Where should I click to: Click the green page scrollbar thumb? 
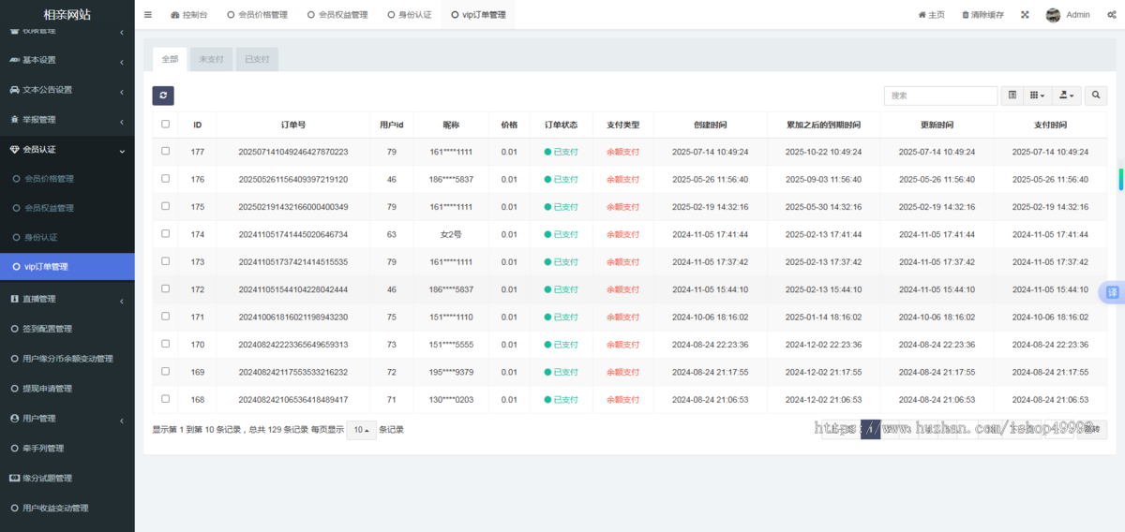[x=1121, y=179]
